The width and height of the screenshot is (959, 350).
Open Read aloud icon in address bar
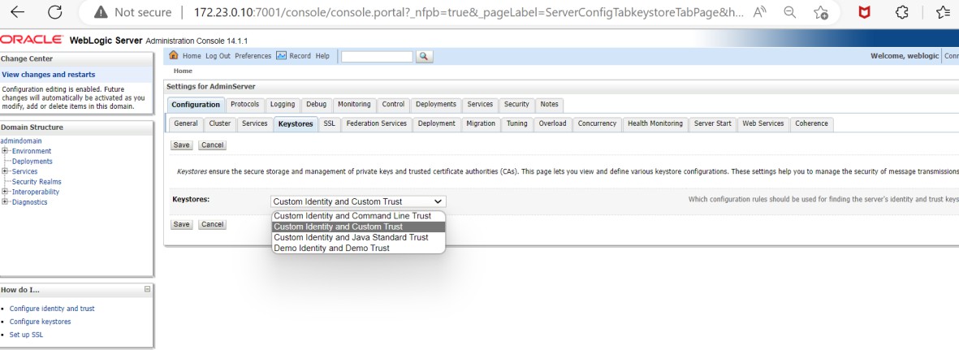pos(759,12)
